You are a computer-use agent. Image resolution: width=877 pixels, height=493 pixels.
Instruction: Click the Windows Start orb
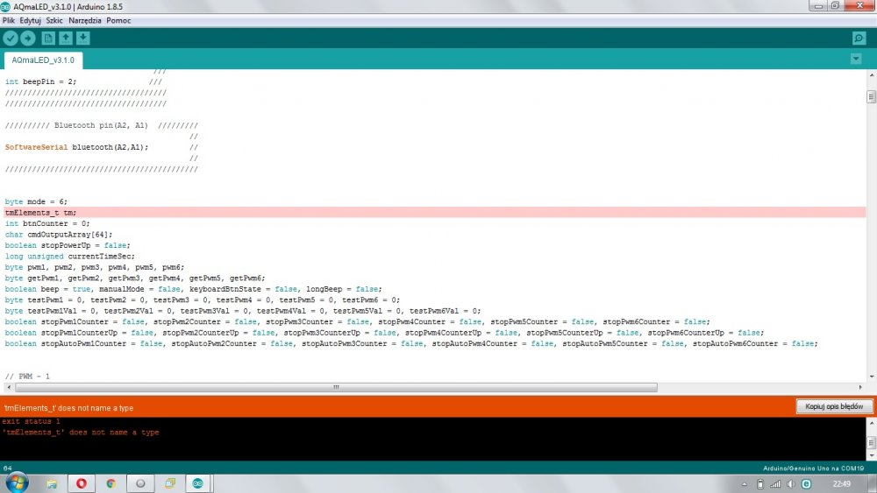pos(16,482)
